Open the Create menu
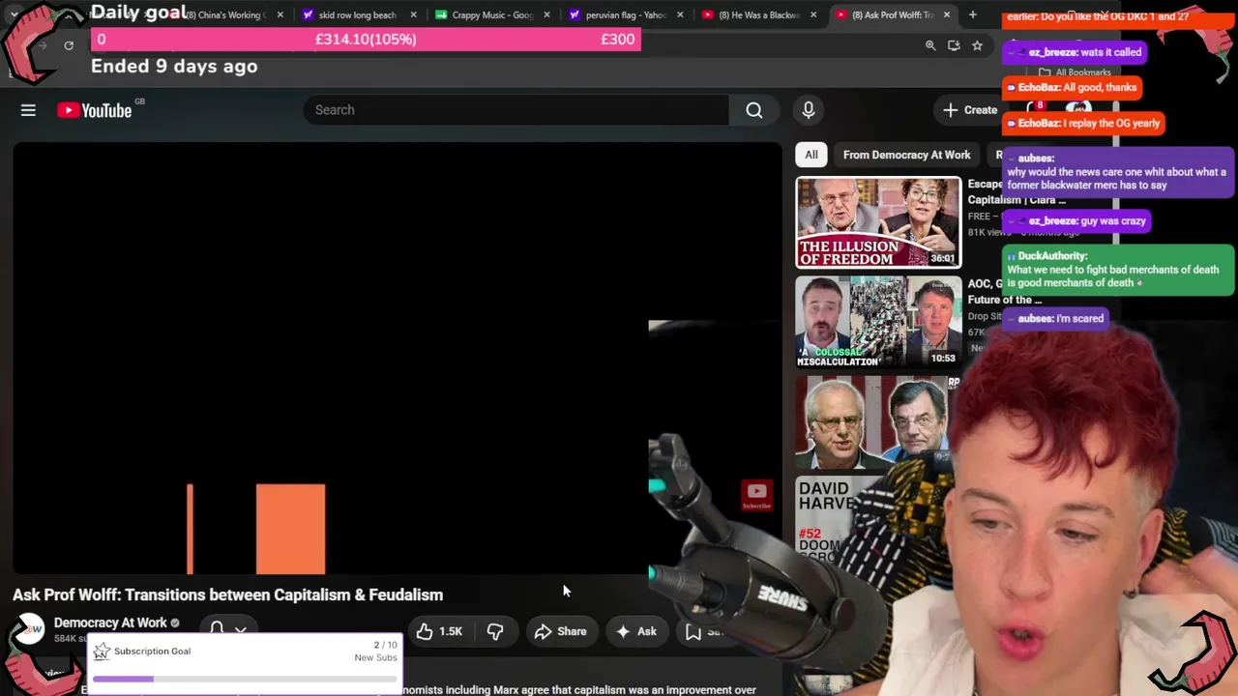Image resolution: width=1238 pixels, height=696 pixels. click(x=970, y=110)
